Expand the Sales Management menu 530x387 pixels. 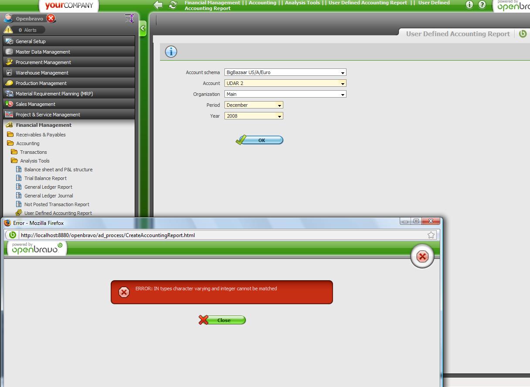(69, 104)
